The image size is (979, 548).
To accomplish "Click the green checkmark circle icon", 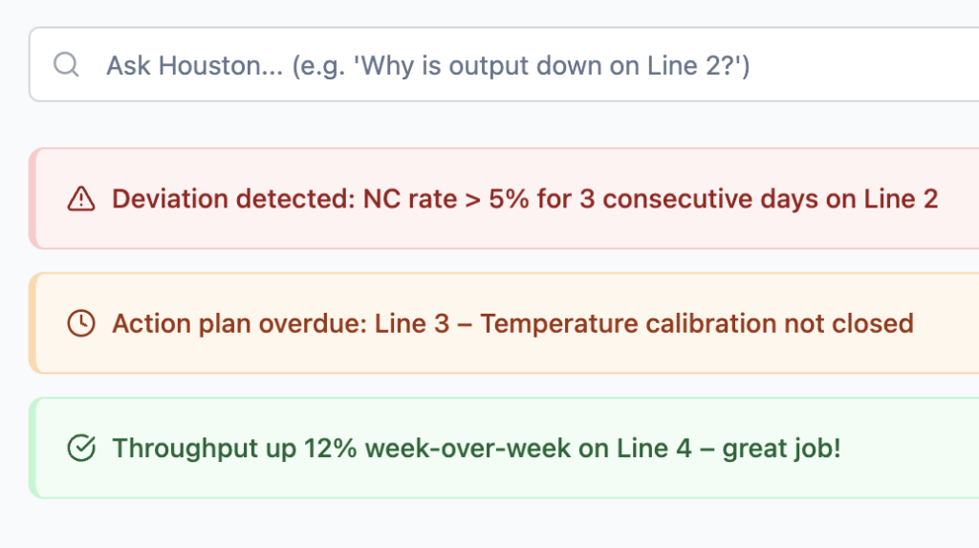I will 81,448.
